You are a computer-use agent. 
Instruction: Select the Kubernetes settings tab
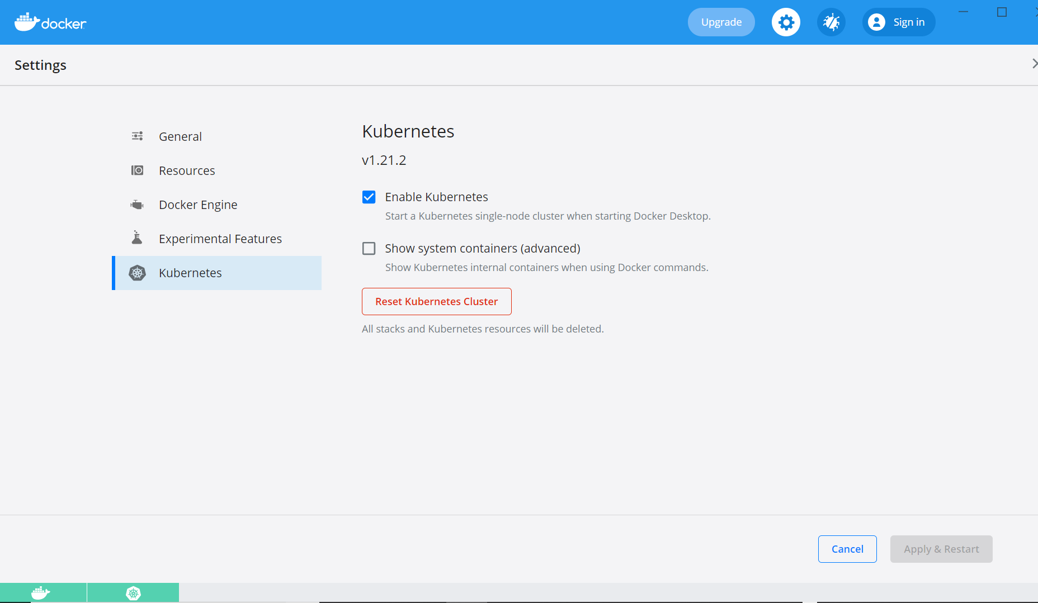(217, 273)
